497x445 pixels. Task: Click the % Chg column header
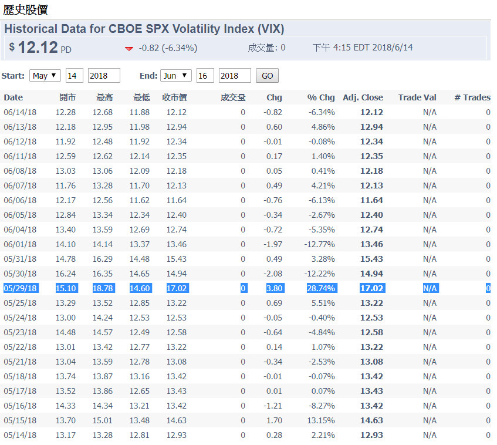tap(321, 97)
